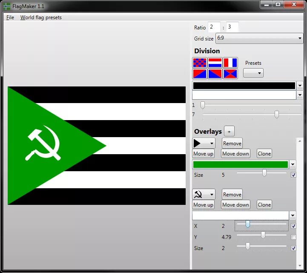307x273 pixels.
Task: Select the X saltire division icon
Action: (230, 74)
